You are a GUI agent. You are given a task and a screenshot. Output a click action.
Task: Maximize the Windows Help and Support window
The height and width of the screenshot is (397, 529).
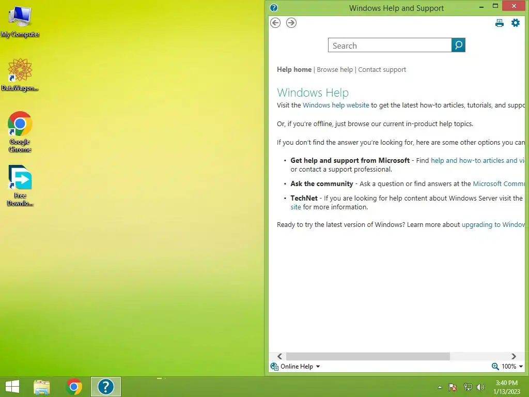[x=495, y=6]
